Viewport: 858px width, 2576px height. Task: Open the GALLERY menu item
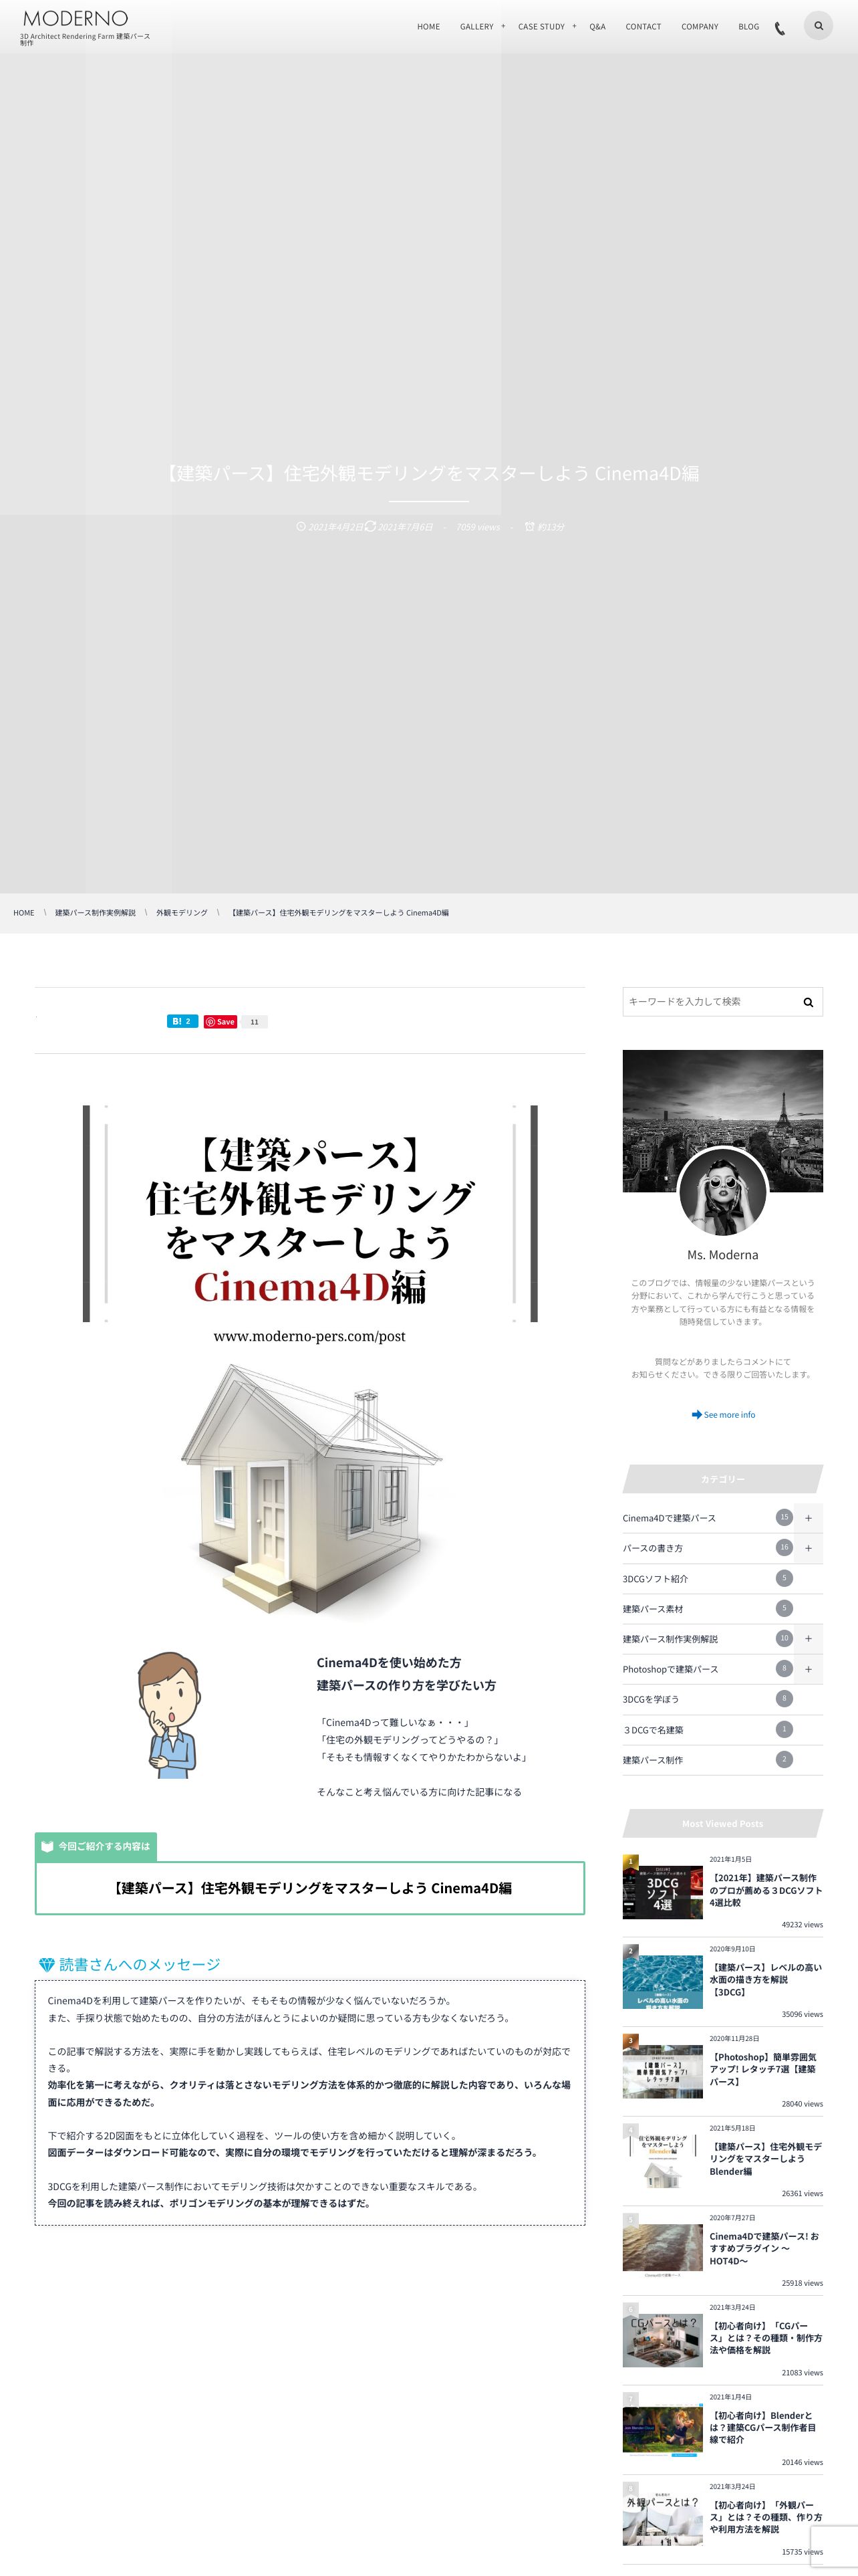[x=476, y=27]
